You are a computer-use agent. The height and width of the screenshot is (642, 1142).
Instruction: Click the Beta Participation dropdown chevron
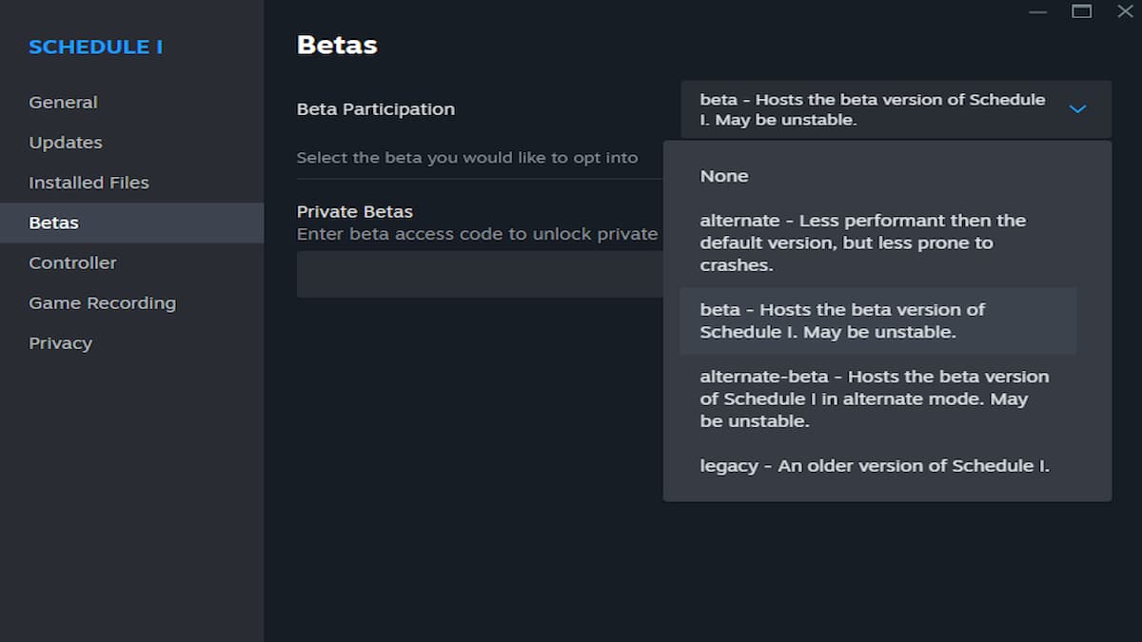pyautogui.click(x=1077, y=109)
